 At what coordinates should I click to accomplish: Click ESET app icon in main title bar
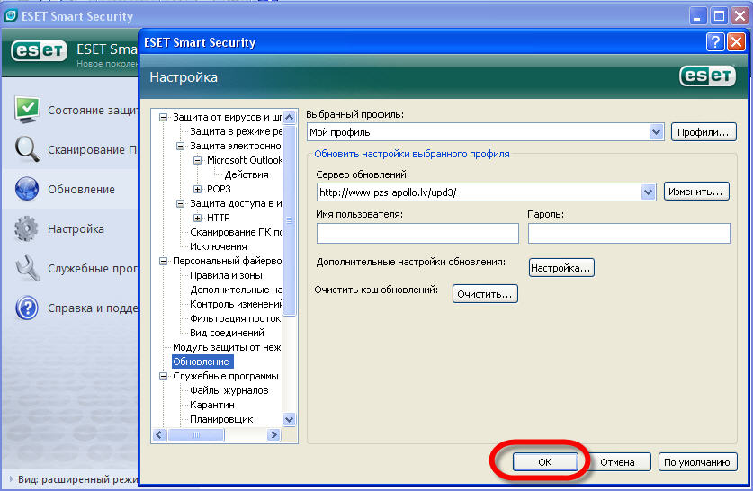[x=11, y=16]
